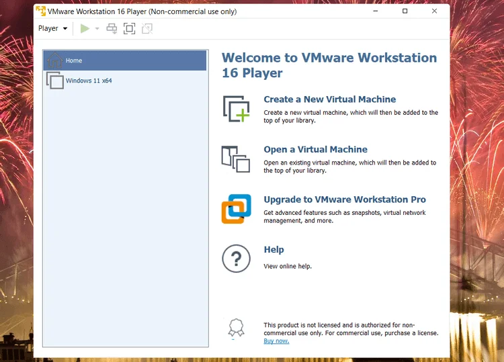Screen dimensions: 504x362
Task: Click Open a Virtual Machine heading
Action: point(315,149)
